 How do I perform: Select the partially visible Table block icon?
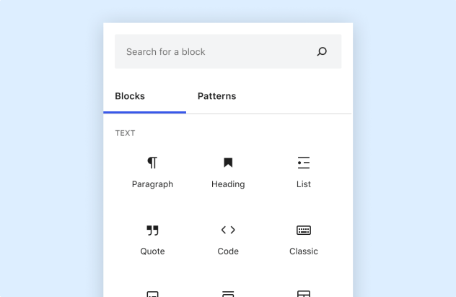[304, 293]
